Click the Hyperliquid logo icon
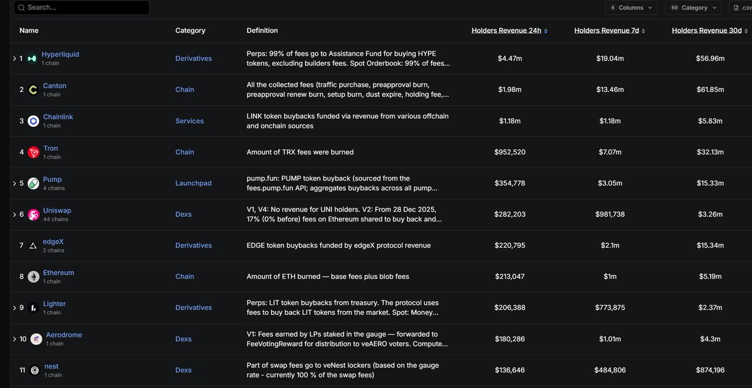Screen dimensions: 752x388 (32, 59)
